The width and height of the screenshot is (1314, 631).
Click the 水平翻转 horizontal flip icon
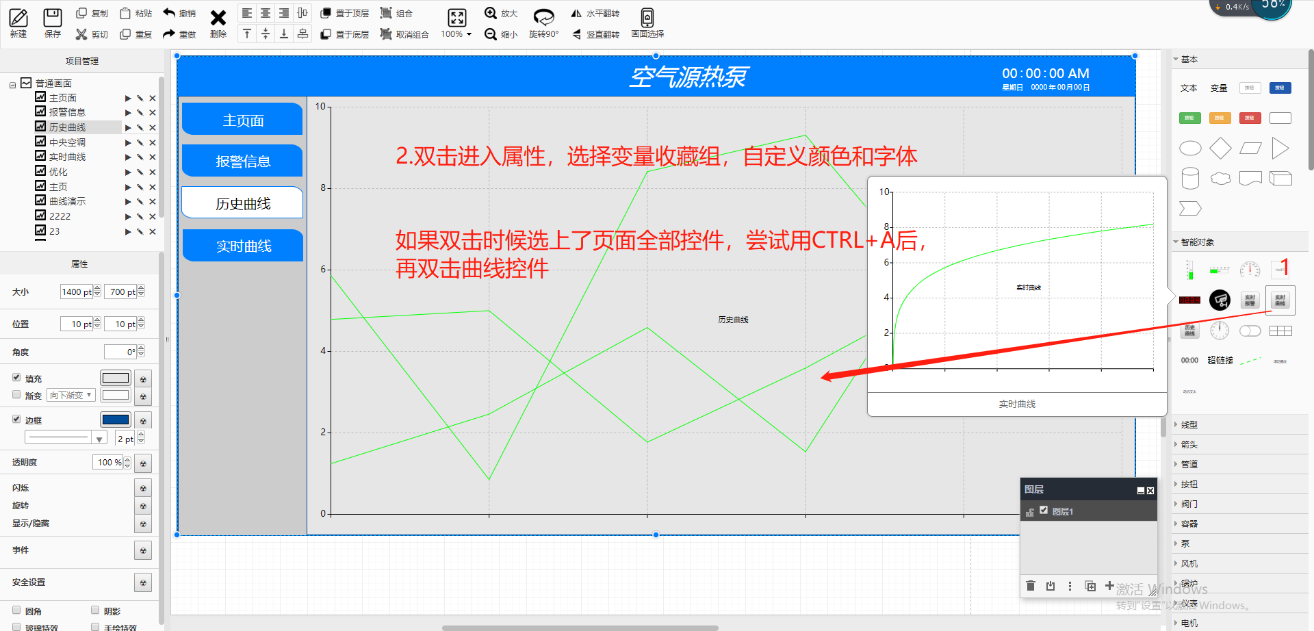tap(576, 13)
